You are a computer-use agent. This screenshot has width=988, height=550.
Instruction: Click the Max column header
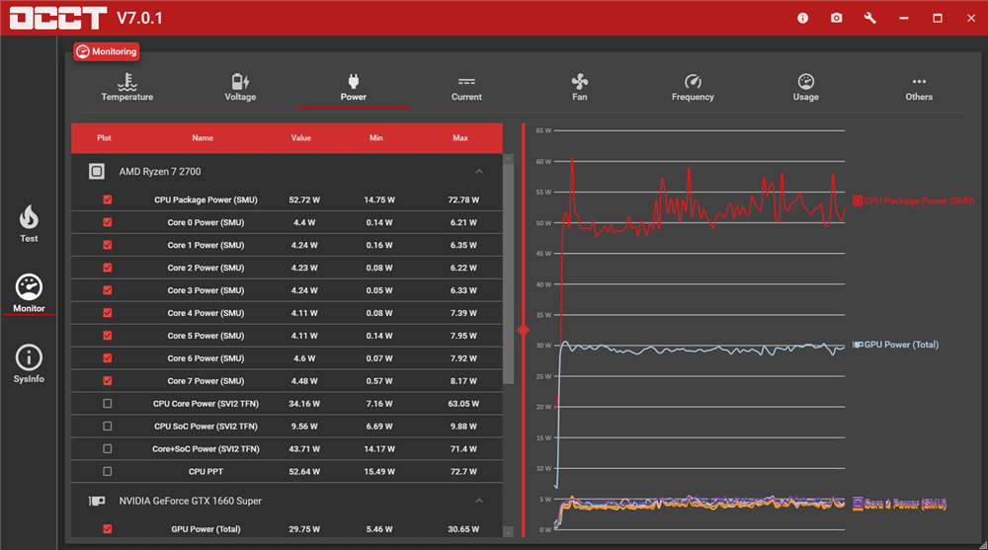[460, 138]
